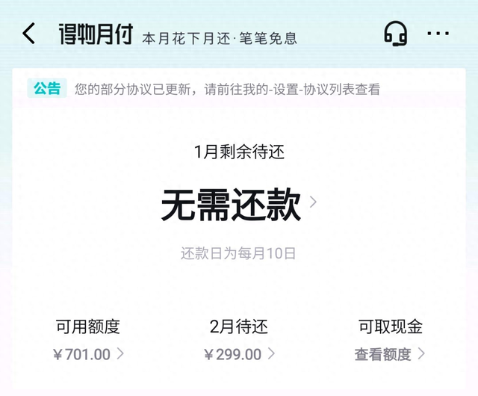This screenshot has width=478, height=396.
Task: Tap the 本月花下月还·笔笔免息 subtitle
Action: tap(220, 38)
